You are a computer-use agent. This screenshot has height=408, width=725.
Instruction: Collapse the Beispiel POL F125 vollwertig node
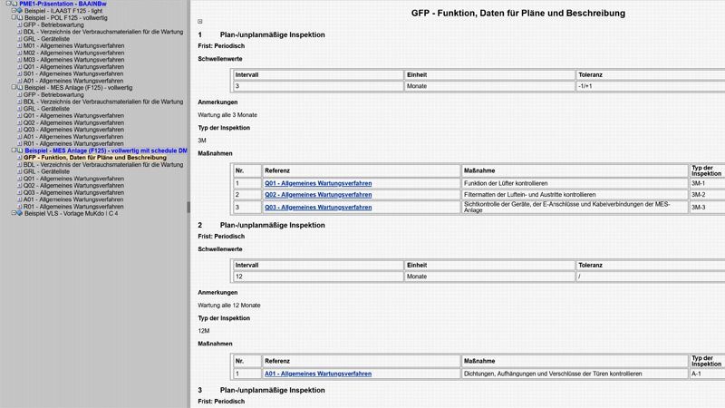point(13,18)
